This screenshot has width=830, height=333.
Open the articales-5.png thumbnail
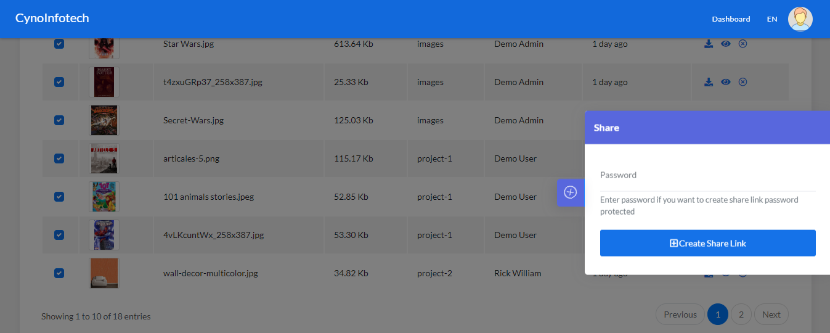coord(104,158)
